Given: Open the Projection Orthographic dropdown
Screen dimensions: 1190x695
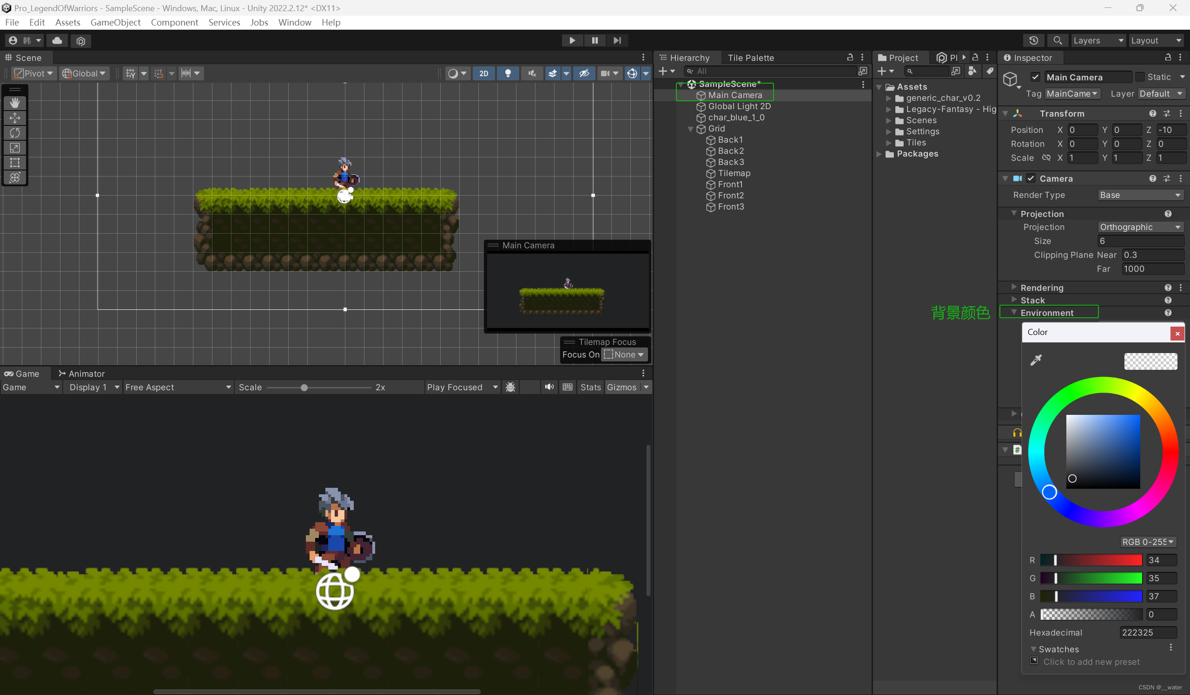Looking at the screenshot, I should coord(1139,227).
